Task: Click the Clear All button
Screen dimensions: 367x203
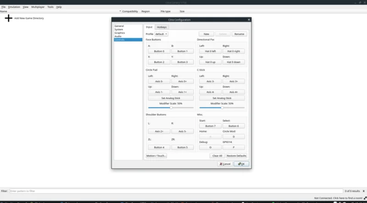Action: (217, 156)
